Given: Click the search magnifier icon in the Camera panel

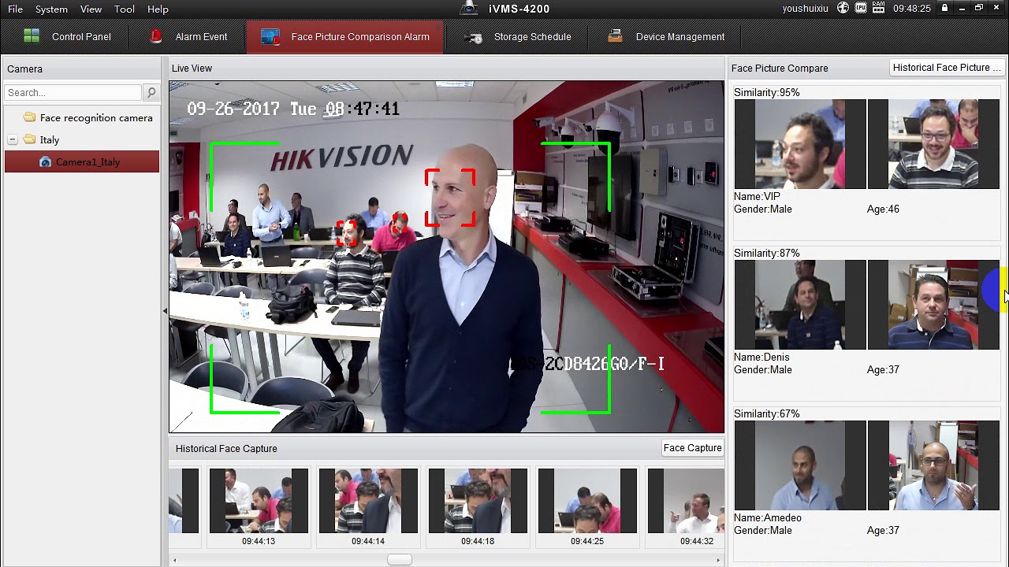Looking at the screenshot, I should (x=151, y=92).
